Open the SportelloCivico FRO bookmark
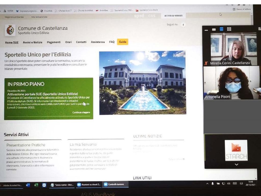Screen dimensions: 261x196 (x=121, y=10)
